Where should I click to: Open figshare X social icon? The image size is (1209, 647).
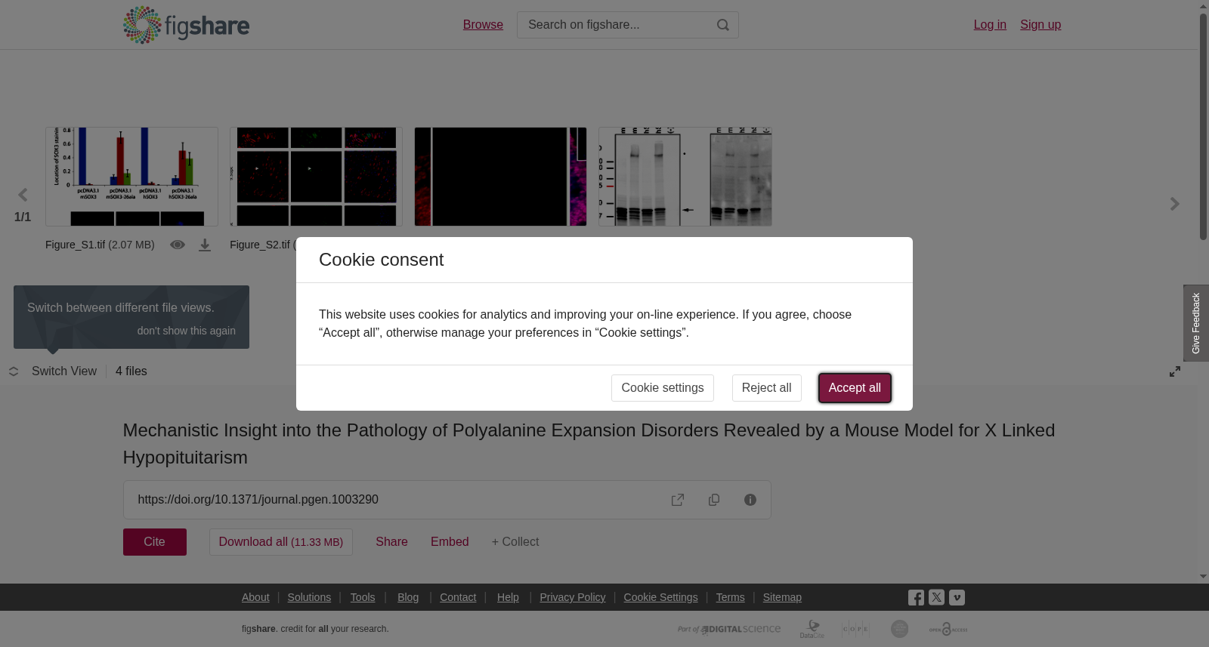tap(936, 597)
